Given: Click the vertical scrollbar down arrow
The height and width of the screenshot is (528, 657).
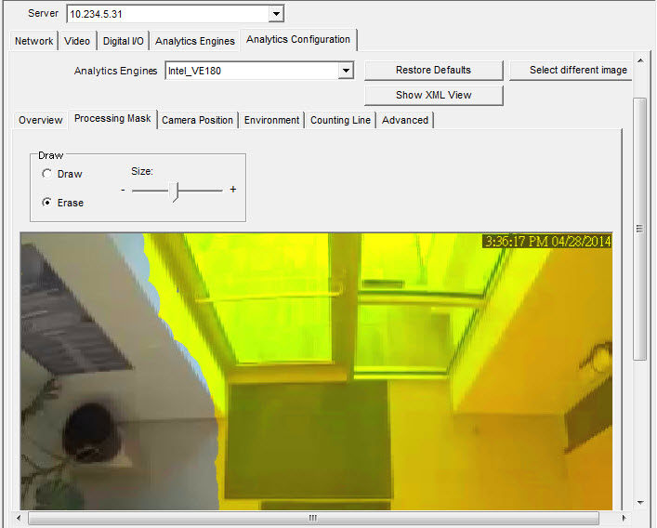Looking at the screenshot, I should tap(639, 502).
